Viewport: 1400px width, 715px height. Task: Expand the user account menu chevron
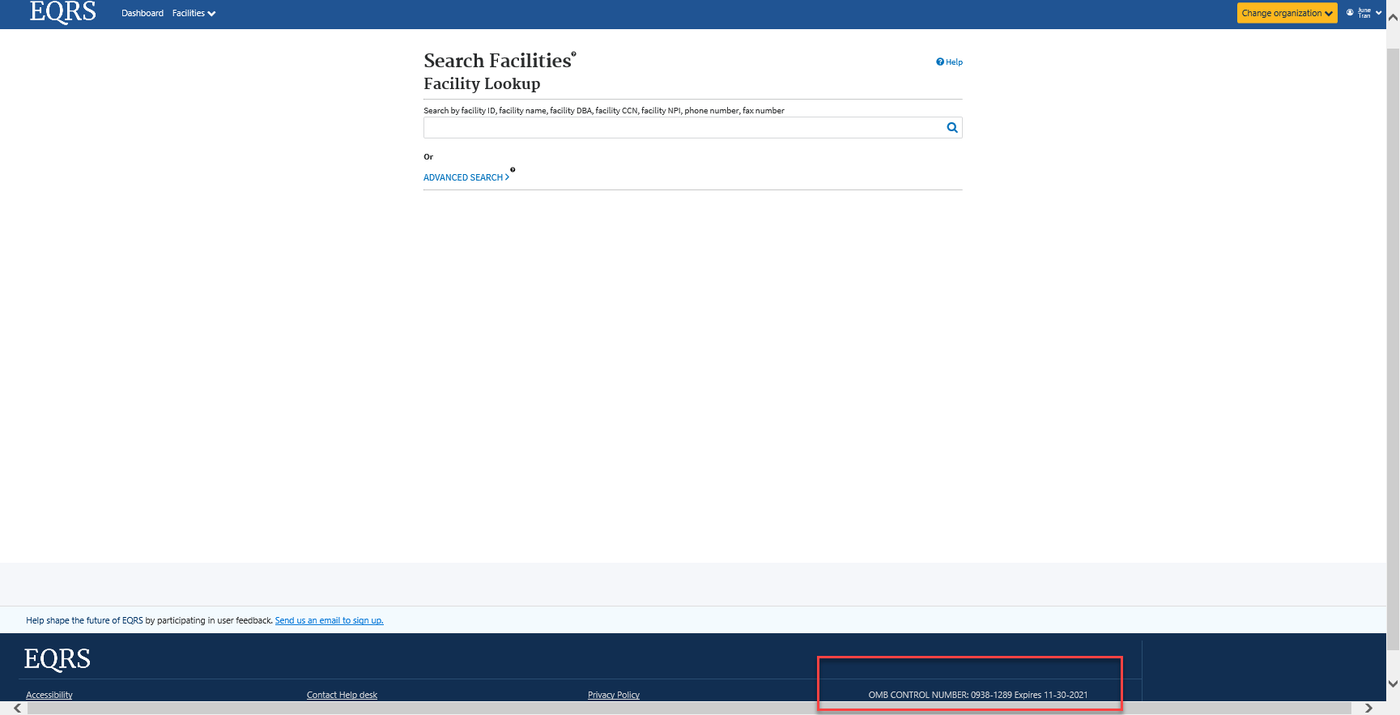[1378, 13]
